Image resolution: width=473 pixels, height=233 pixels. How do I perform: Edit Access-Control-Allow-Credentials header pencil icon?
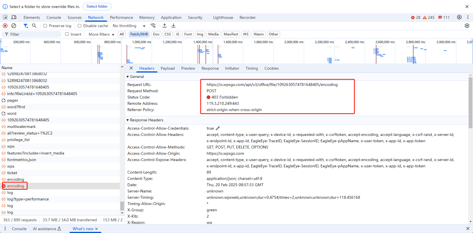pyautogui.click(x=218, y=128)
